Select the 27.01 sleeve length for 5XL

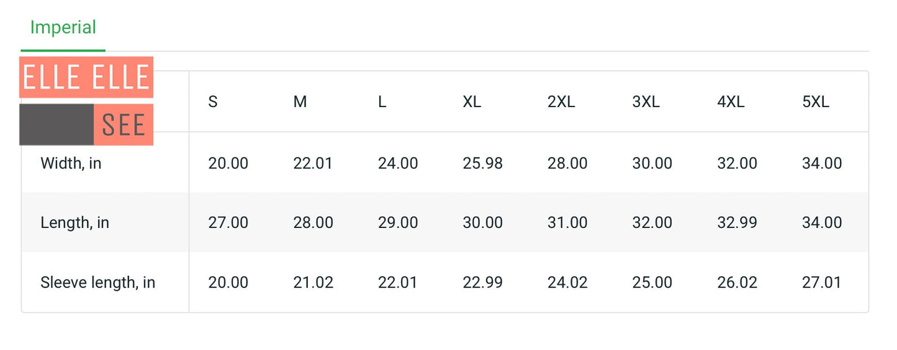coord(822,283)
